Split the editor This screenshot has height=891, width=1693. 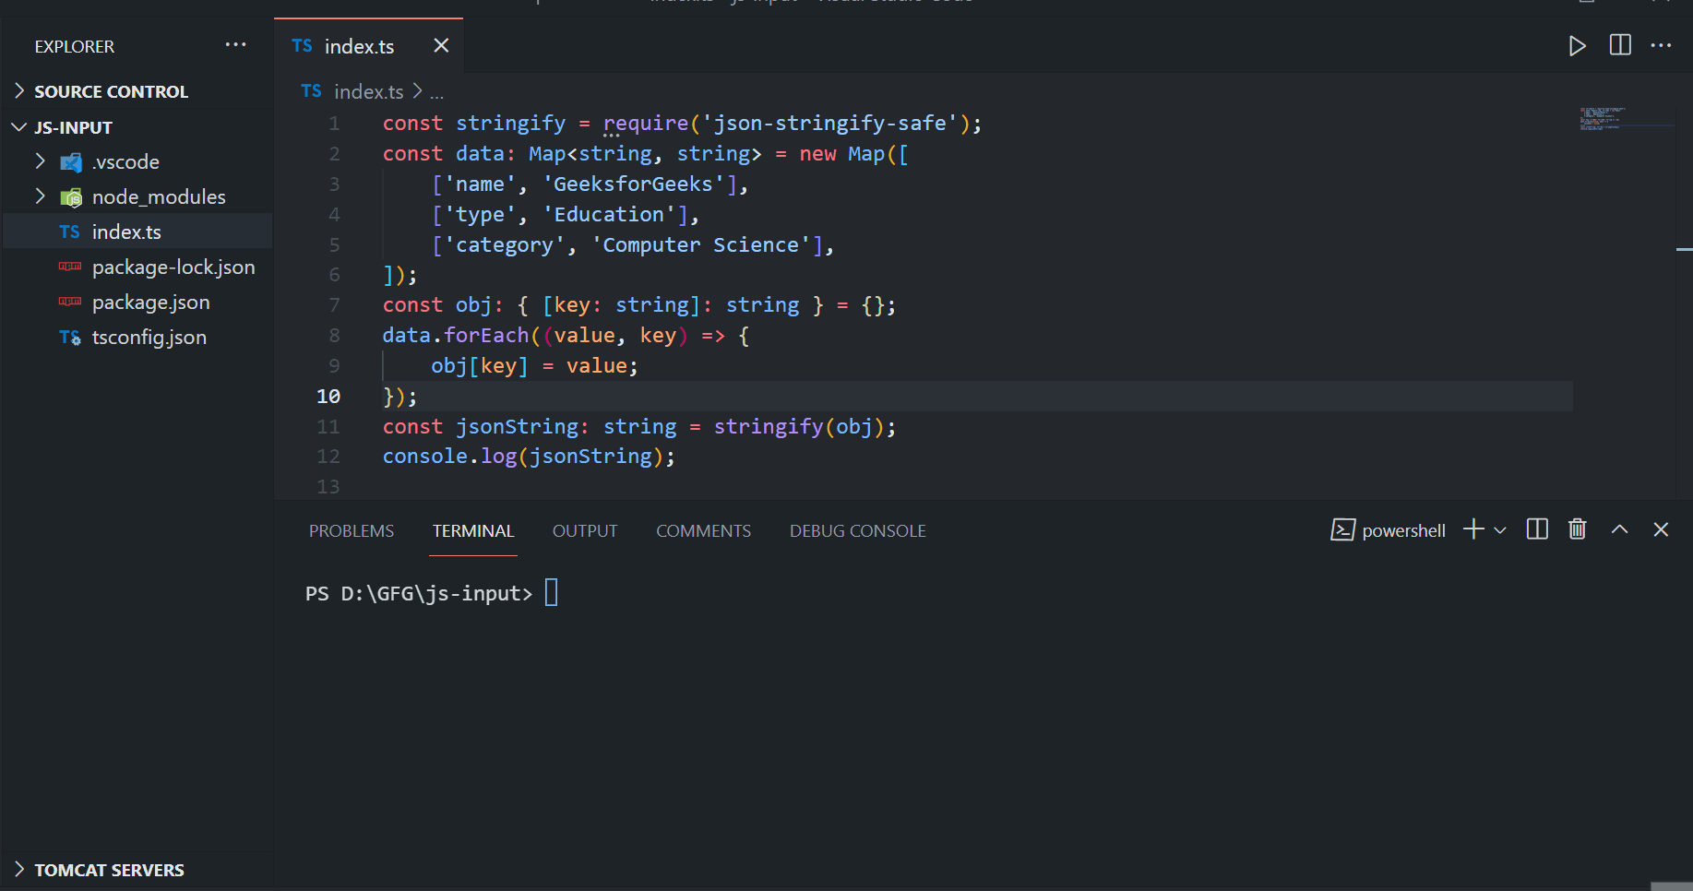click(x=1620, y=45)
